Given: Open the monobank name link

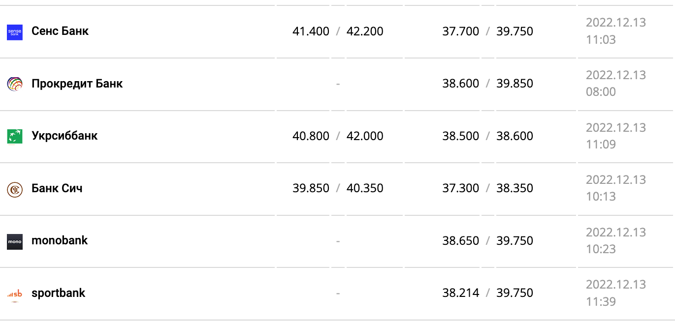Looking at the screenshot, I should (x=60, y=240).
